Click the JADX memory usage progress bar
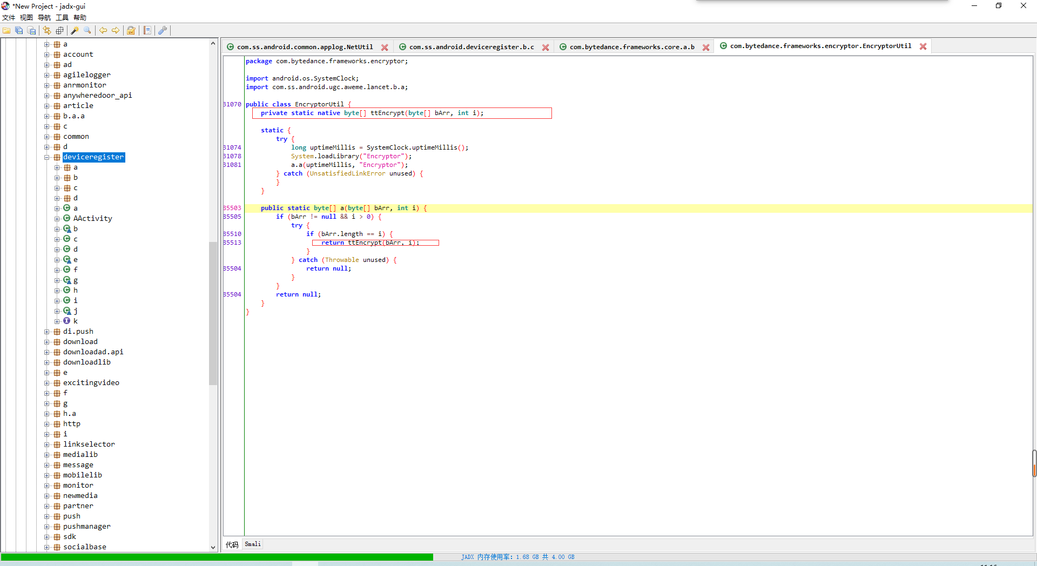Image resolution: width=1037 pixels, height=566 pixels. click(x=517, y=557)
